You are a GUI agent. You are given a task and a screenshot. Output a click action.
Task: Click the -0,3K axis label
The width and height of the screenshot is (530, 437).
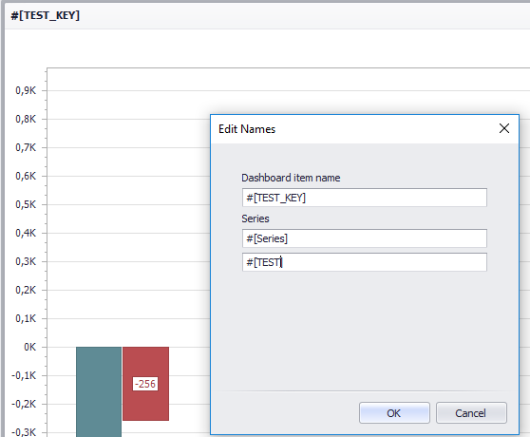pos(24,432)
